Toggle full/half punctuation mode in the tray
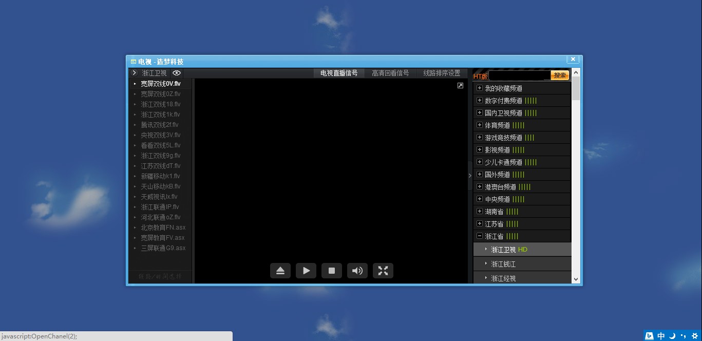 (681, 335)
